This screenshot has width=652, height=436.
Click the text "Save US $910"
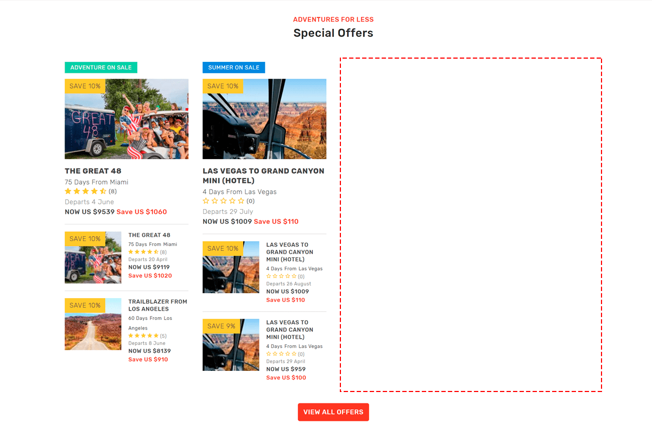[x=148, y=359]
